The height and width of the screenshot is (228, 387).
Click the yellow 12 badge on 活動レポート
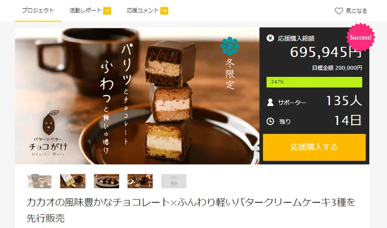(107, 11)
